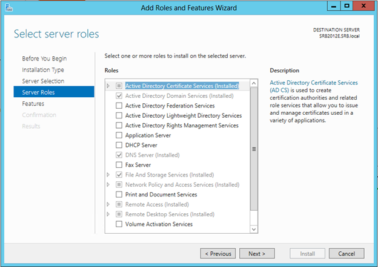Click the Results step
Viewport: 378px width, 267px height.
point(31,126)
